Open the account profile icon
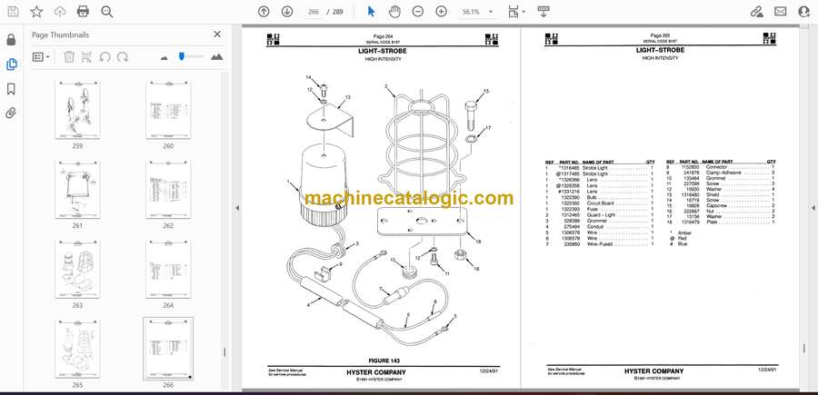Screen dimensions: 818x395 pyautogui.click(x=803, y=12)
